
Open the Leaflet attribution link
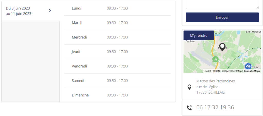207,71
